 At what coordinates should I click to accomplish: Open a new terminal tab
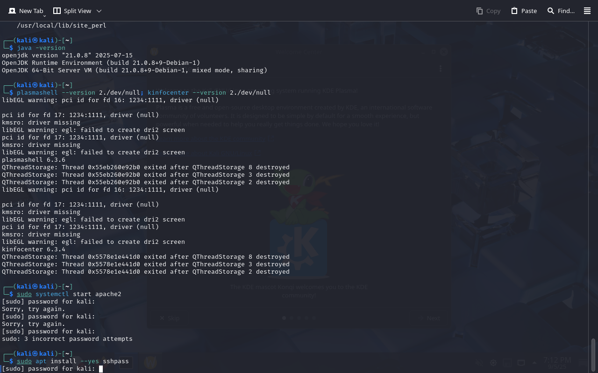pyautogui.click(x=26, y=11)
